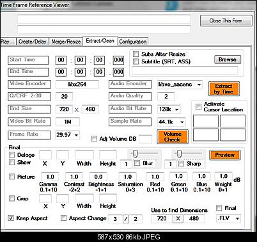Click the find Dimensions width field 720

click(162, 218)
